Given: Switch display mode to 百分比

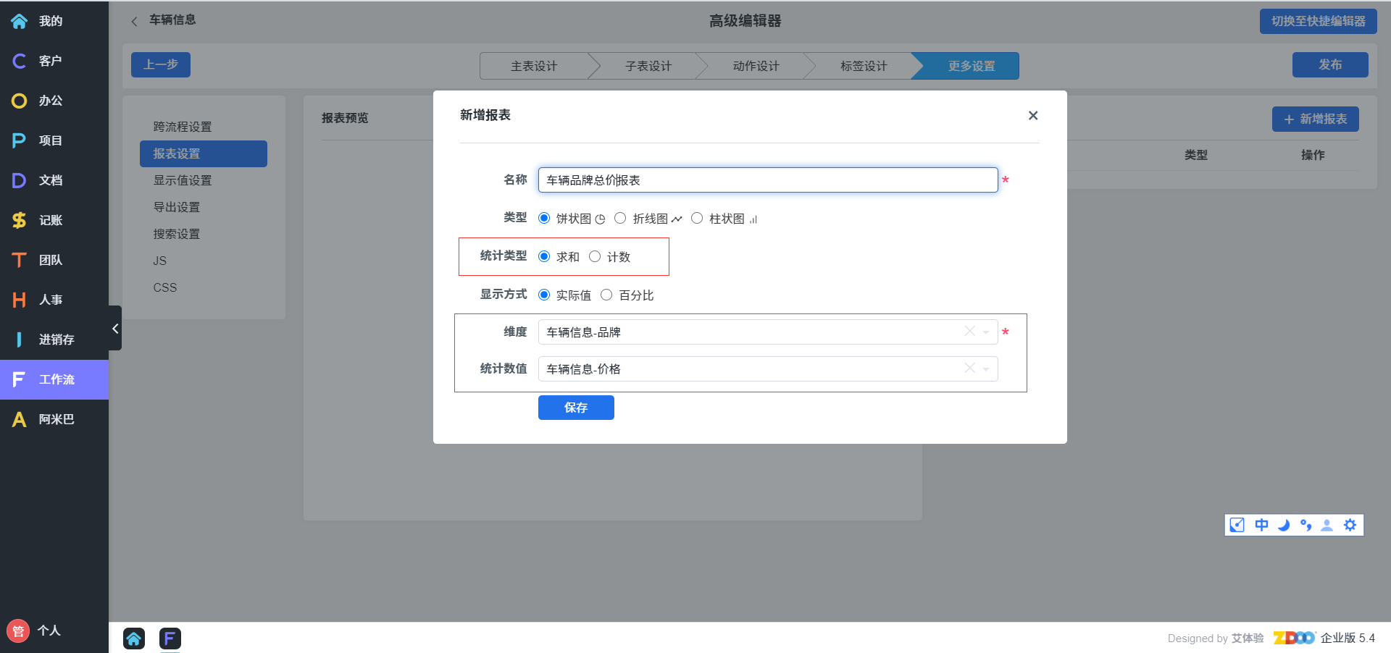Looking at the screenshot, I should point(606,295).
